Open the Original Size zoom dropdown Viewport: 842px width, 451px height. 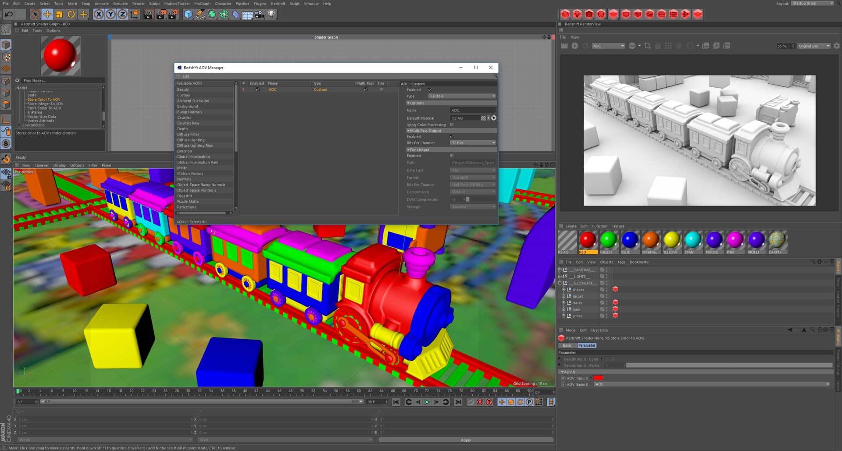point(813,46)
